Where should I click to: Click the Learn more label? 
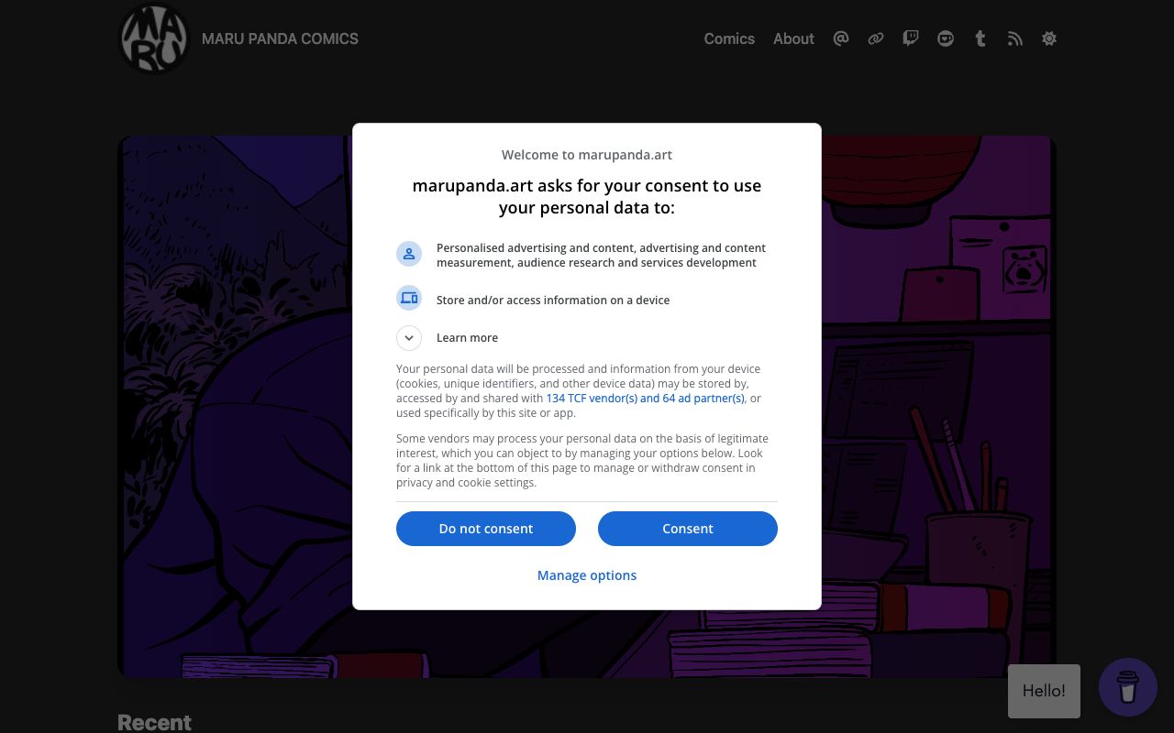[x=467, y=337]
